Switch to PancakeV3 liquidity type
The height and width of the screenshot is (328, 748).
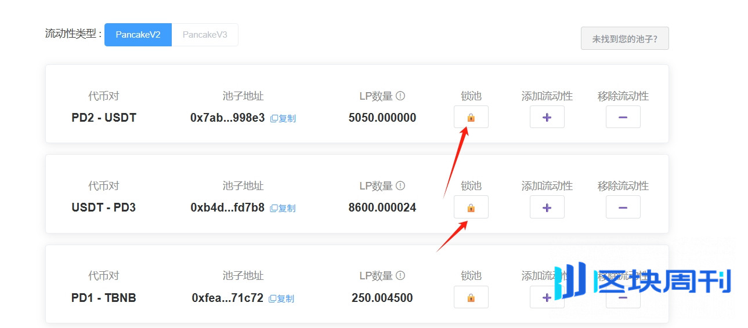205,35
